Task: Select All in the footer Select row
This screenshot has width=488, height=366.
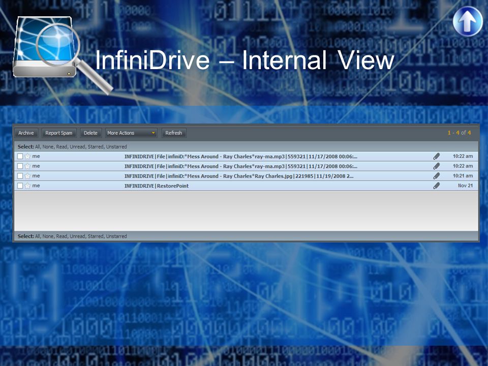Action: tap(37, 236)
